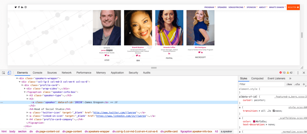307x134 pixels.
Task: Select div.profile-card in the breadcrumb
Action: (169, 131)
